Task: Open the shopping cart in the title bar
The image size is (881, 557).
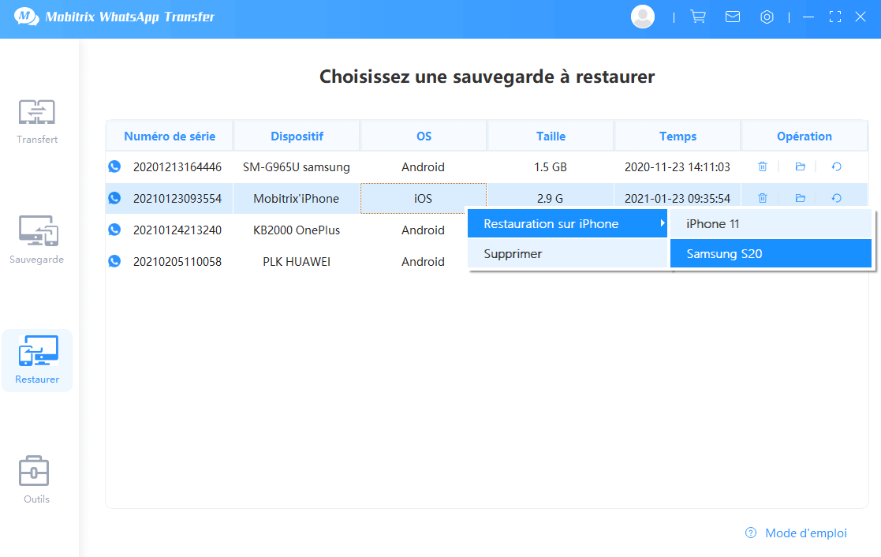Action: (x=697, y=16)
